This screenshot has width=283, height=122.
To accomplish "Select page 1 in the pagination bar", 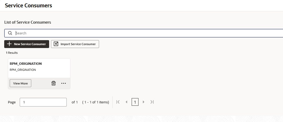I will 135,102.
